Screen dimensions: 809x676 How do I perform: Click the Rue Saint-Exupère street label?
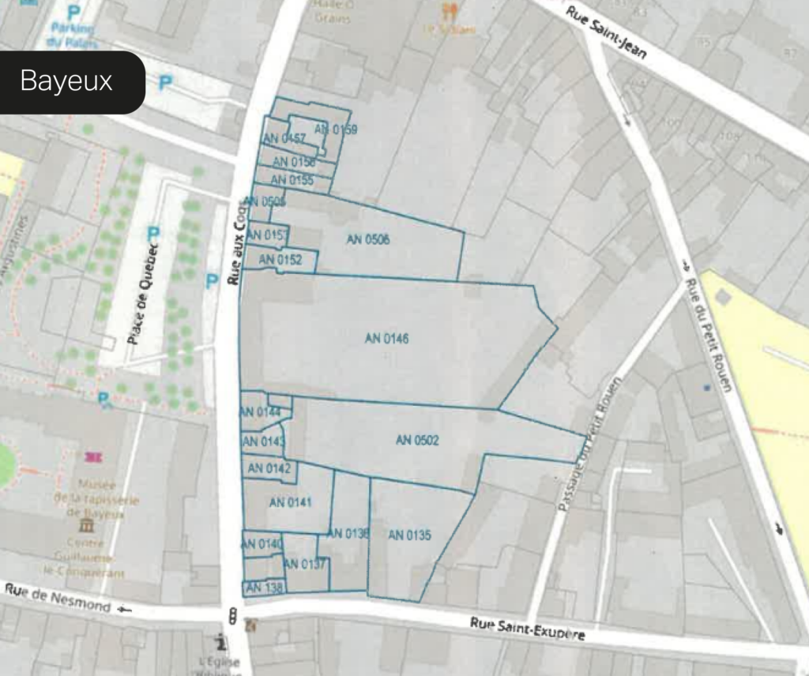point(527,629)
